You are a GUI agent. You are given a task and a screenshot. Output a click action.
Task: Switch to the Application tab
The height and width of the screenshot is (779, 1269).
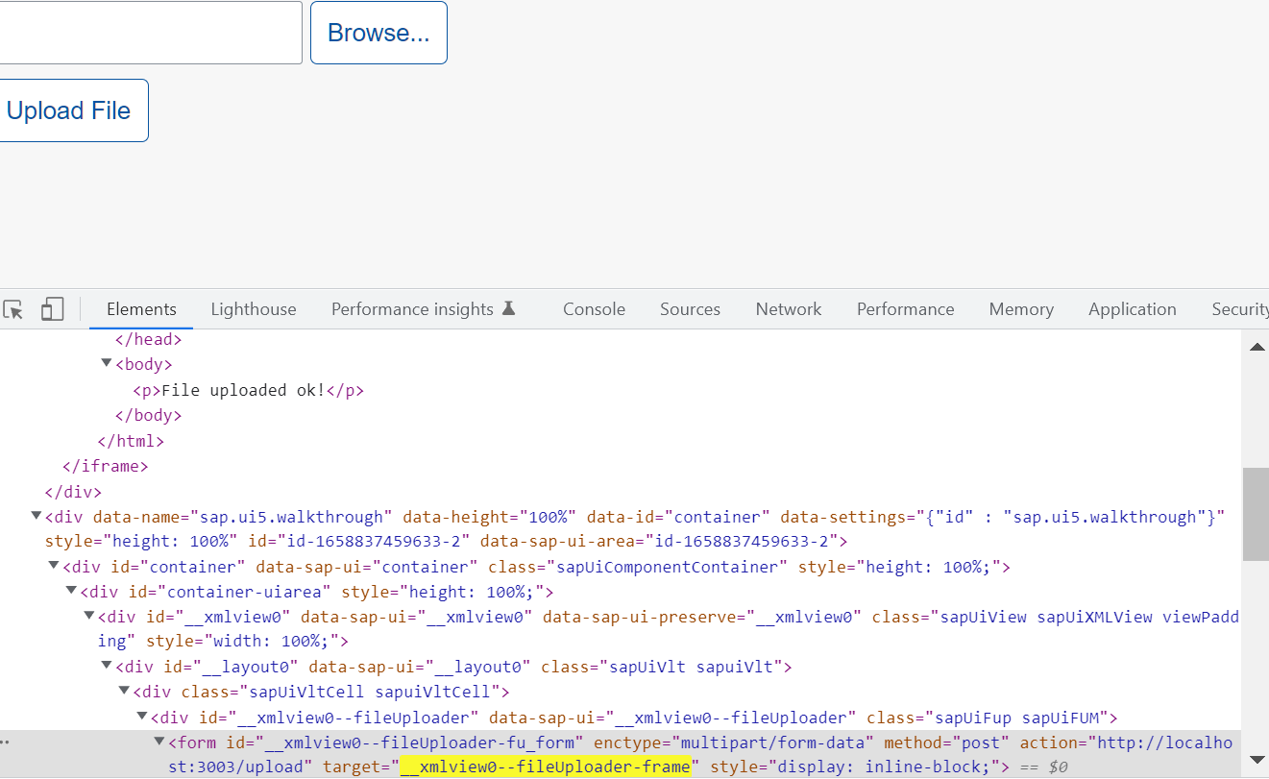[1132, 308]
